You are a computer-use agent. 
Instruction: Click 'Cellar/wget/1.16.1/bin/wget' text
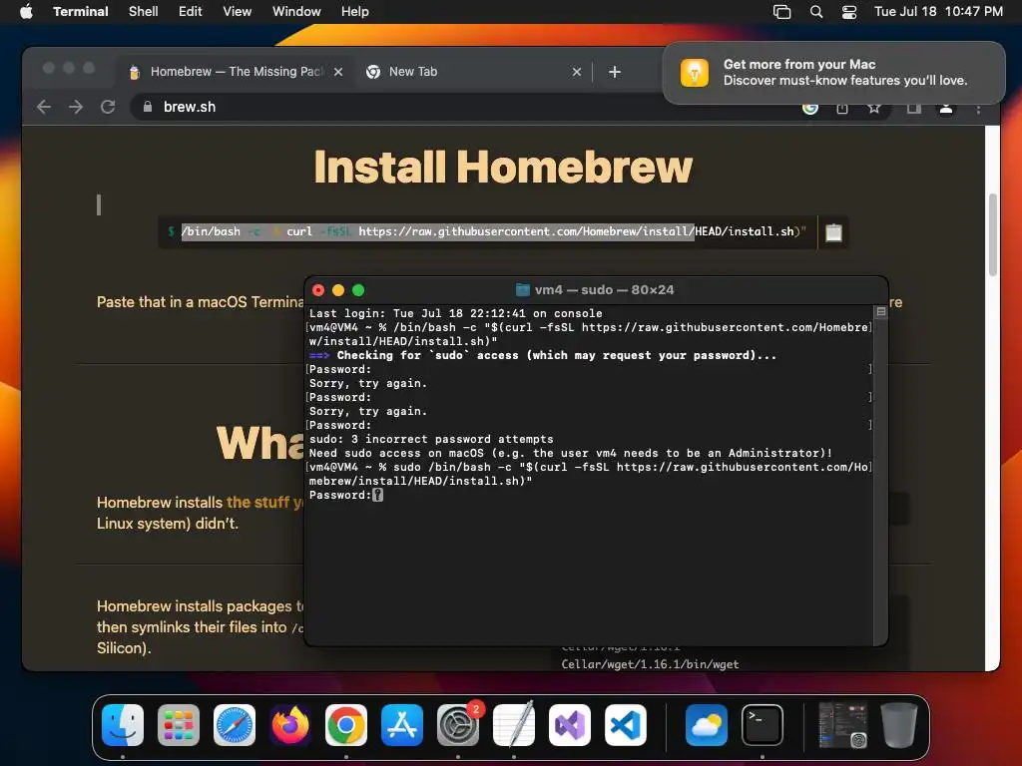650,664
